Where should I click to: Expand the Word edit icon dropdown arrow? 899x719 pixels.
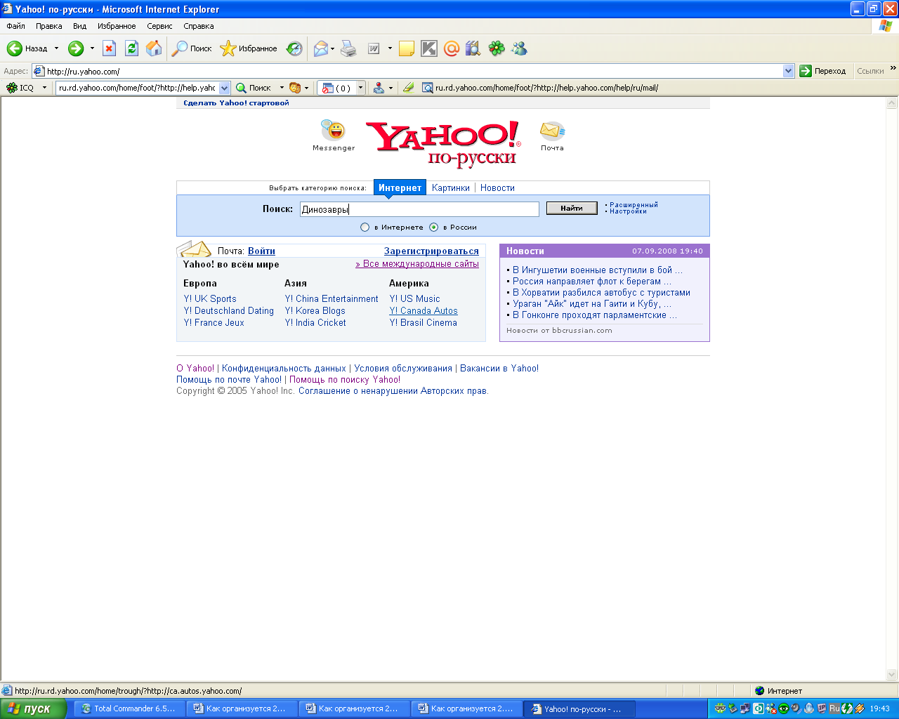coord(390,48)
